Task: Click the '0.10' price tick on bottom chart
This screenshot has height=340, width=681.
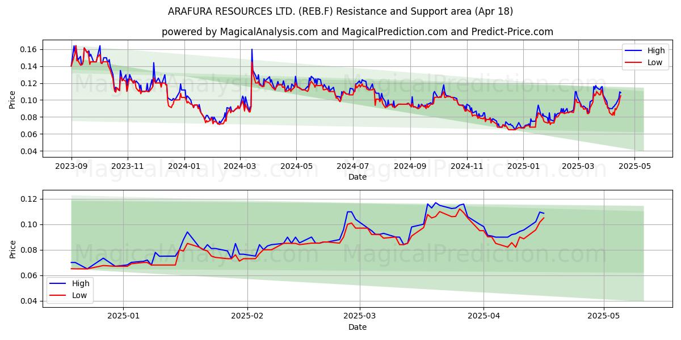Action: pos(28,224)
